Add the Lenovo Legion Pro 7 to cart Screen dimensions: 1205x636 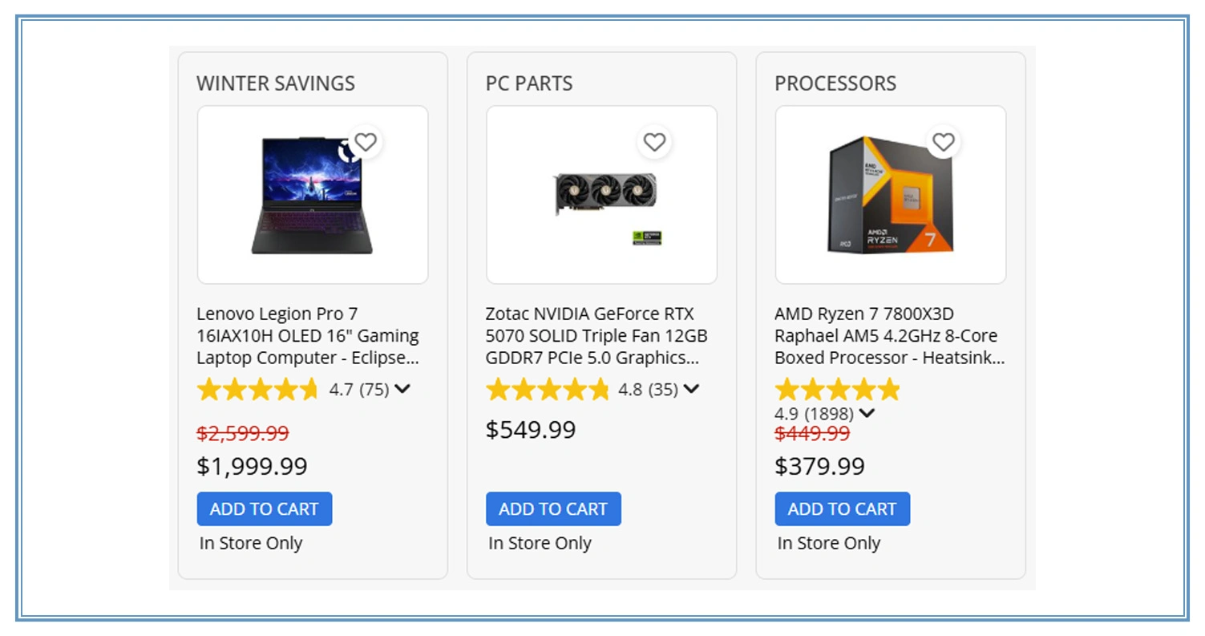[265, 508]
